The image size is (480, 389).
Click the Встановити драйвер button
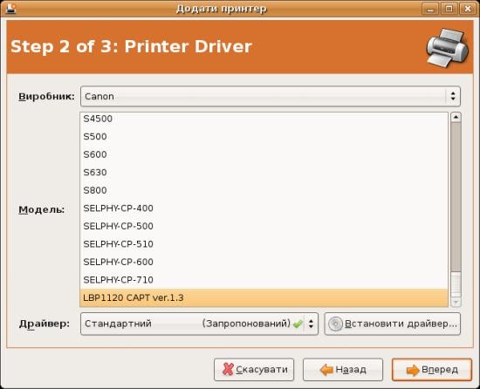pyautogui.click(x=393, y=324)
